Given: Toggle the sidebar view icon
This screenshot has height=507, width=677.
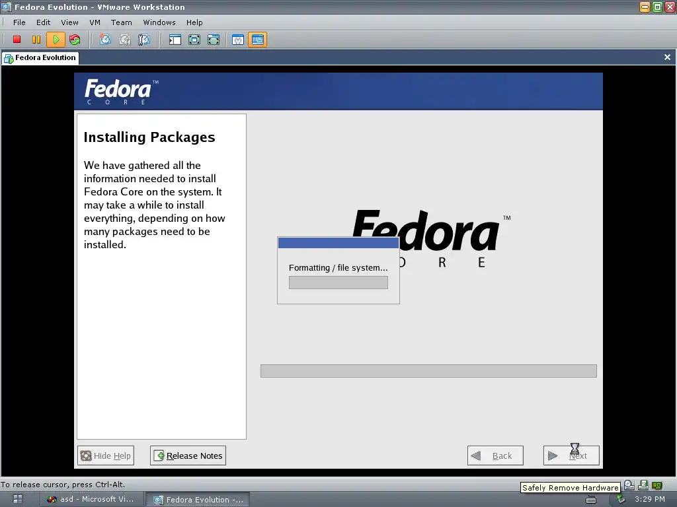Looking at the screenshot, I should click(175, 40).
